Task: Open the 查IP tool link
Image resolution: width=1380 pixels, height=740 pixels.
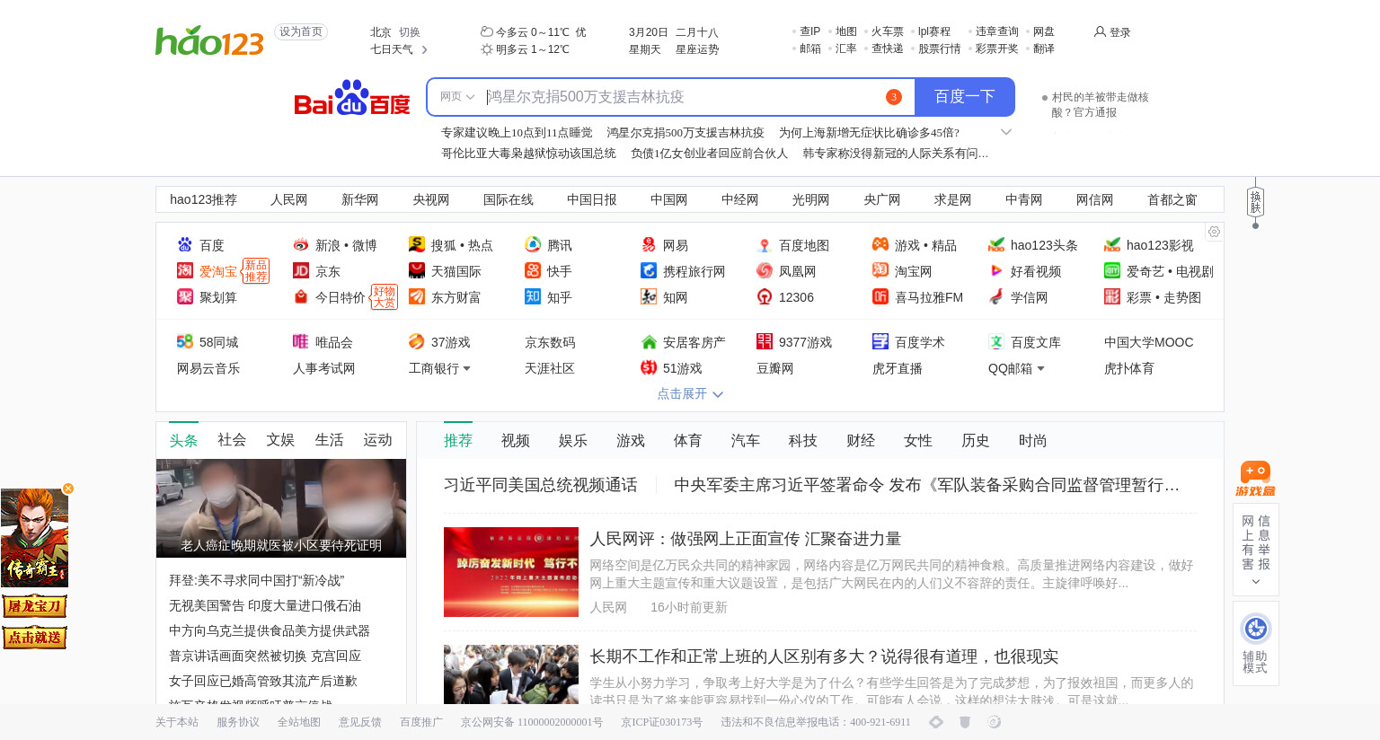Action: pyautogui.click(x=810, y=31)
